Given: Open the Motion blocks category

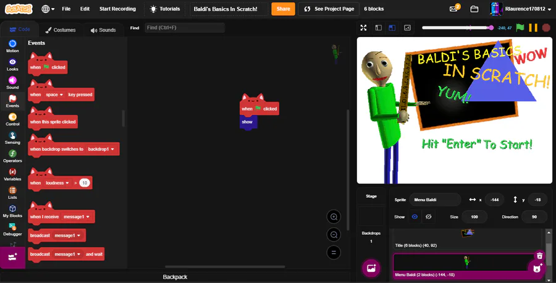Looking at the screenshot, I should click(12, 46).
